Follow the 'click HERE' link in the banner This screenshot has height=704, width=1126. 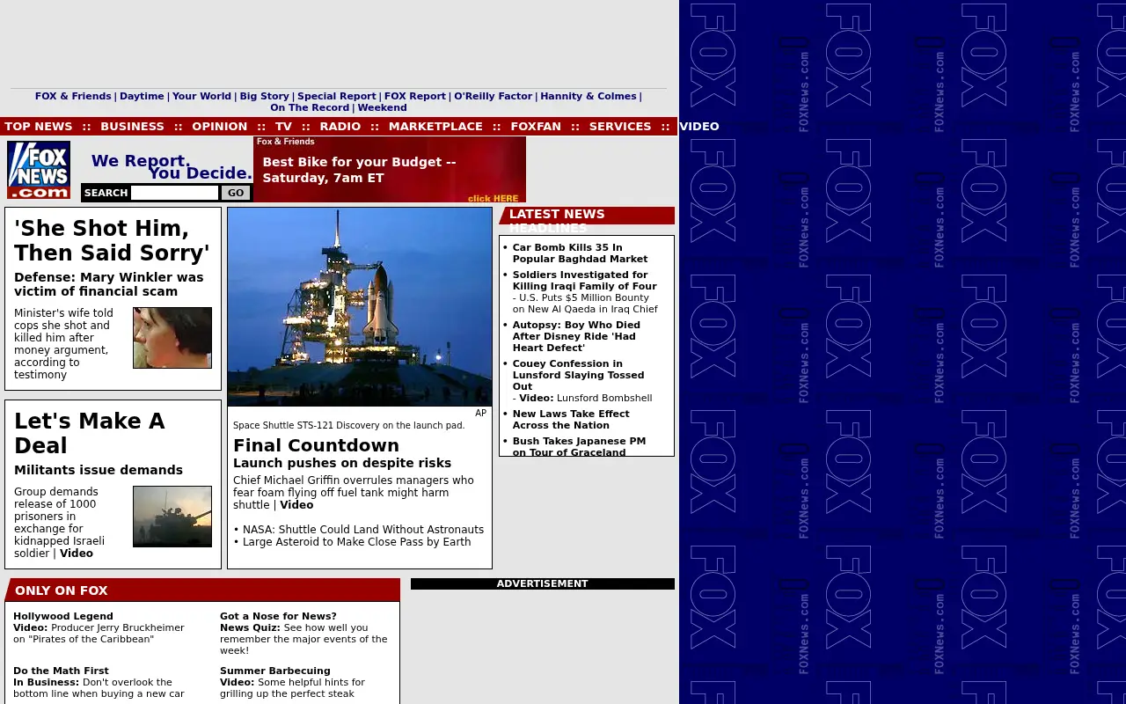tap(493, 199)
